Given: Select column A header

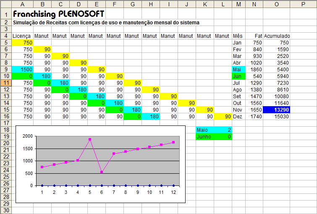Looking at the screenshot, I should point(23,3).
